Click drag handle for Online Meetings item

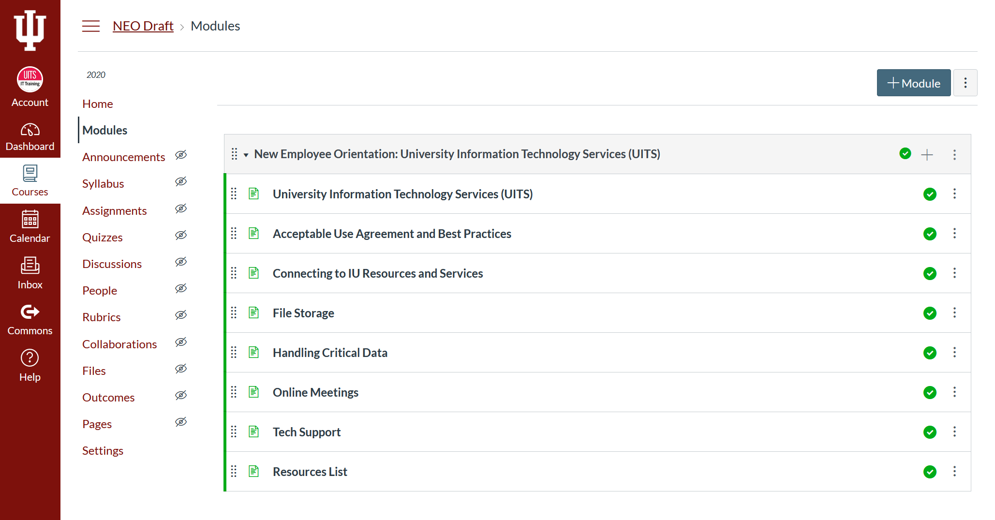[234, 392]
